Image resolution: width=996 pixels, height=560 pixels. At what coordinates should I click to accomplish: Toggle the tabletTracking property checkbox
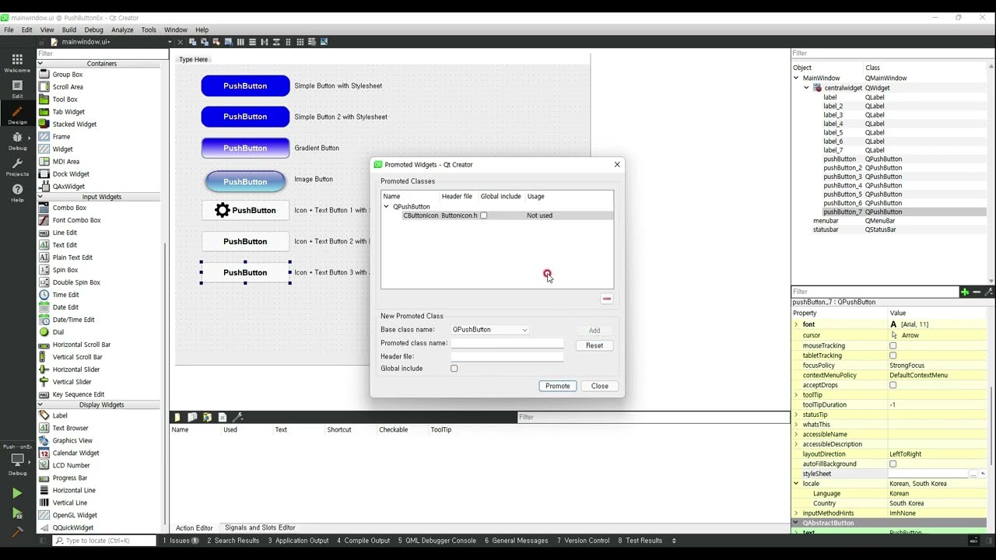pos(893,355)
